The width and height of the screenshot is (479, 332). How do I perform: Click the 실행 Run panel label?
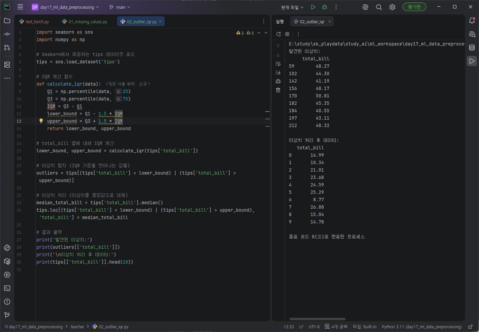(x=280, y=22)
